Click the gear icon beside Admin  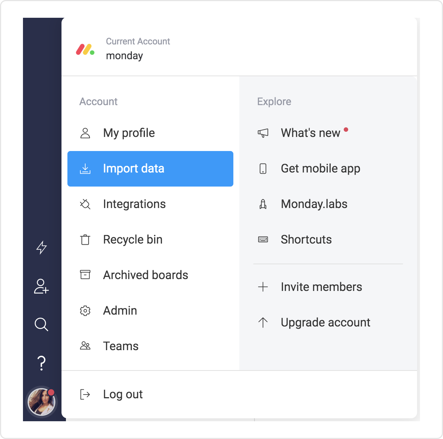coord(85,311)
